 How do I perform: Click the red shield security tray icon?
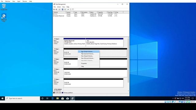pos(175,98)
